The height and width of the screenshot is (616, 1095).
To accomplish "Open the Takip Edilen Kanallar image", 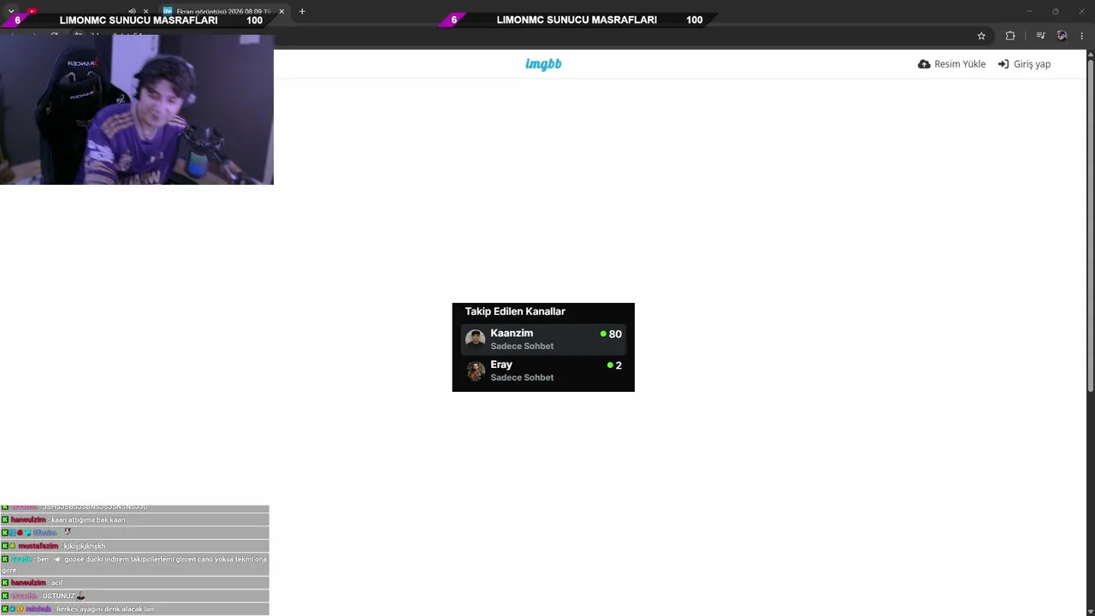I will click(543, 347).
